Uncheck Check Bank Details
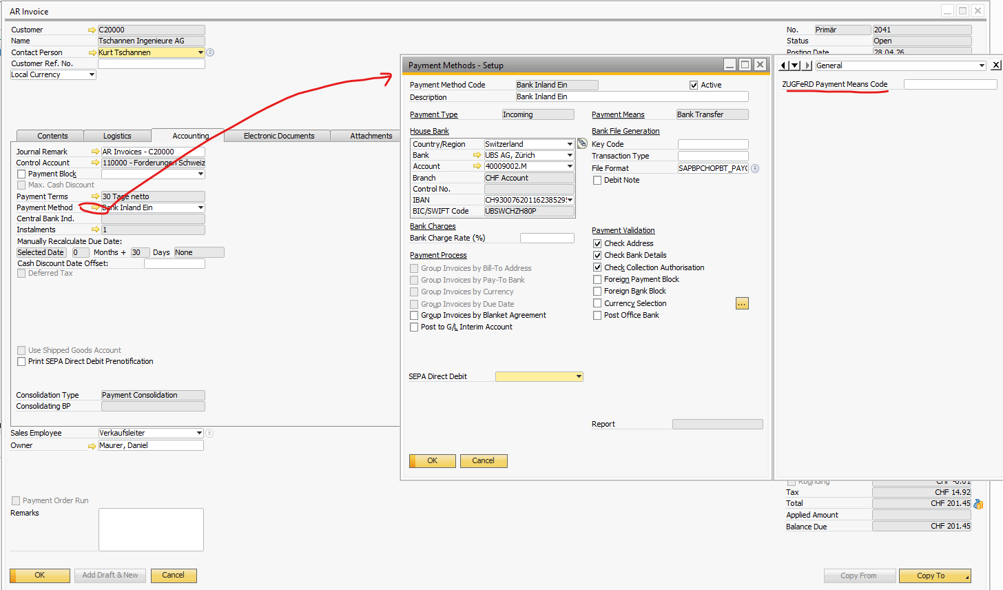The width and height of the screenshot is (1003, 590). coord(597,255)
